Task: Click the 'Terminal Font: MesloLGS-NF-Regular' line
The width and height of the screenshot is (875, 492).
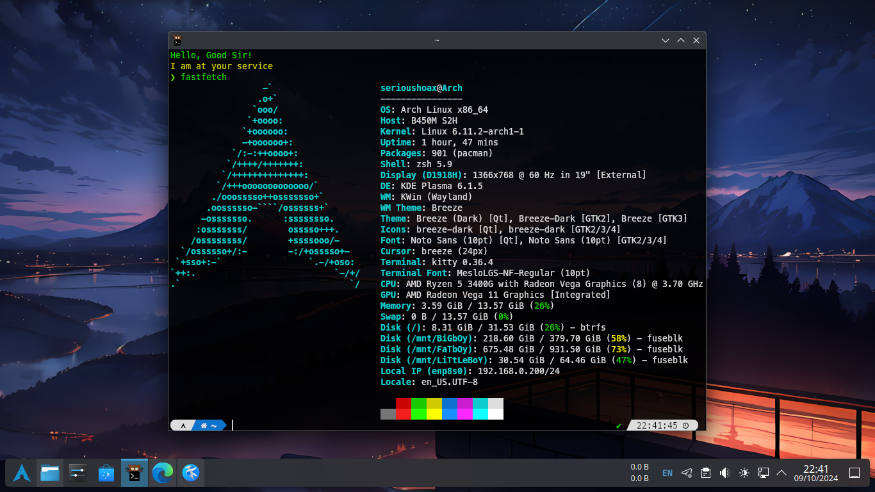Action: 486,273
